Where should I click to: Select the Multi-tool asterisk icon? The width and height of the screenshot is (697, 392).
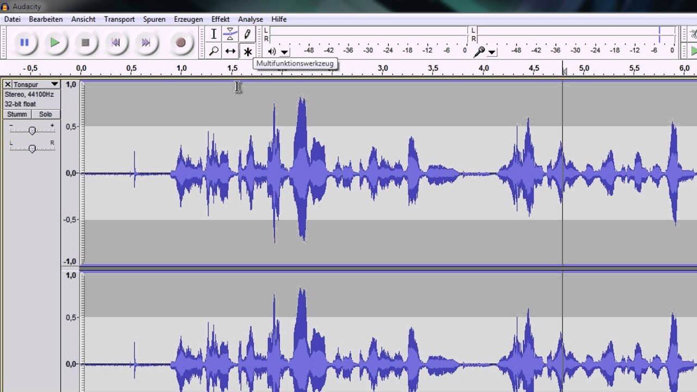(247, 51)
